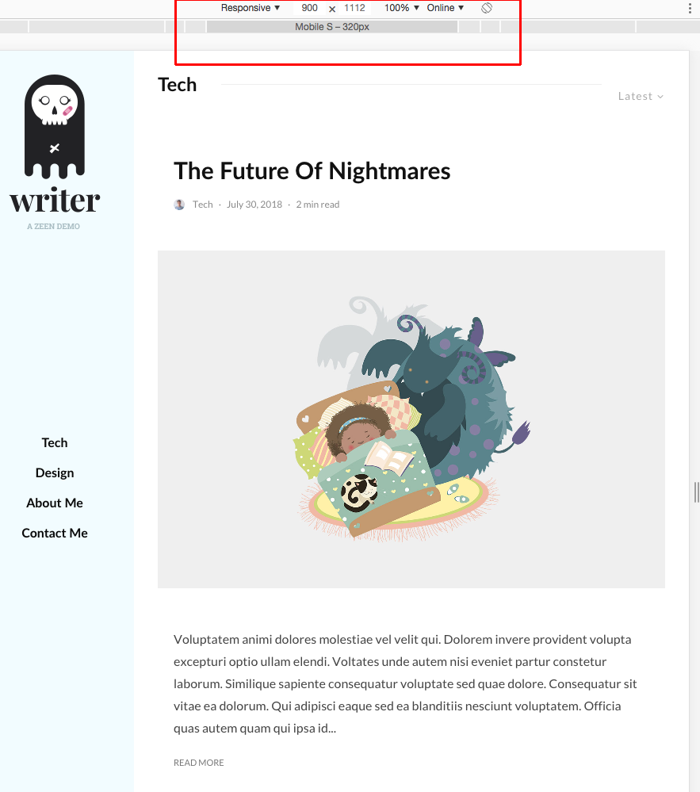Click the rotate device orientation icon
Image resolution: width=700 pixels, height=792 pixels.
[487, 8]
